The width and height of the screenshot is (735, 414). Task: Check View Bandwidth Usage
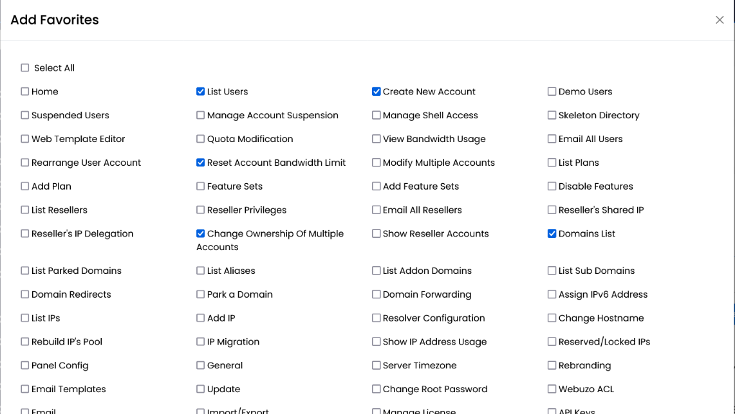376,139
